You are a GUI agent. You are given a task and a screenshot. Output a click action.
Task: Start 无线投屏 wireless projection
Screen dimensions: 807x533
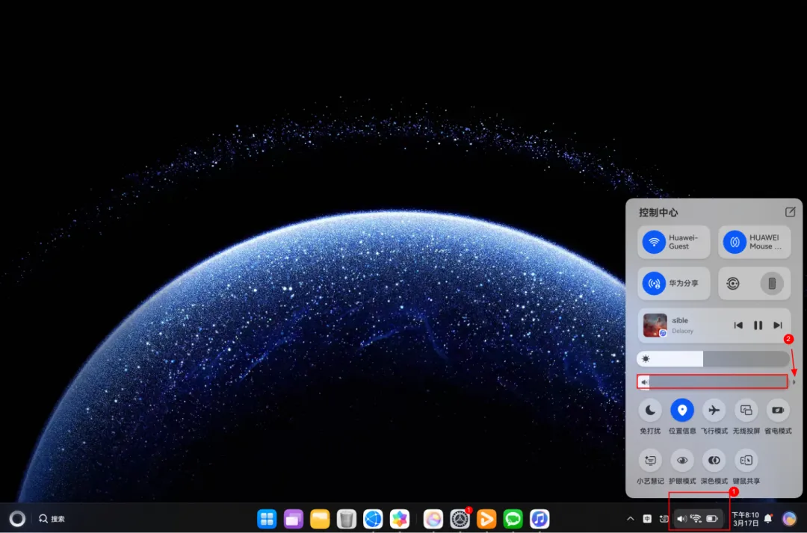(x=746, y=410)
